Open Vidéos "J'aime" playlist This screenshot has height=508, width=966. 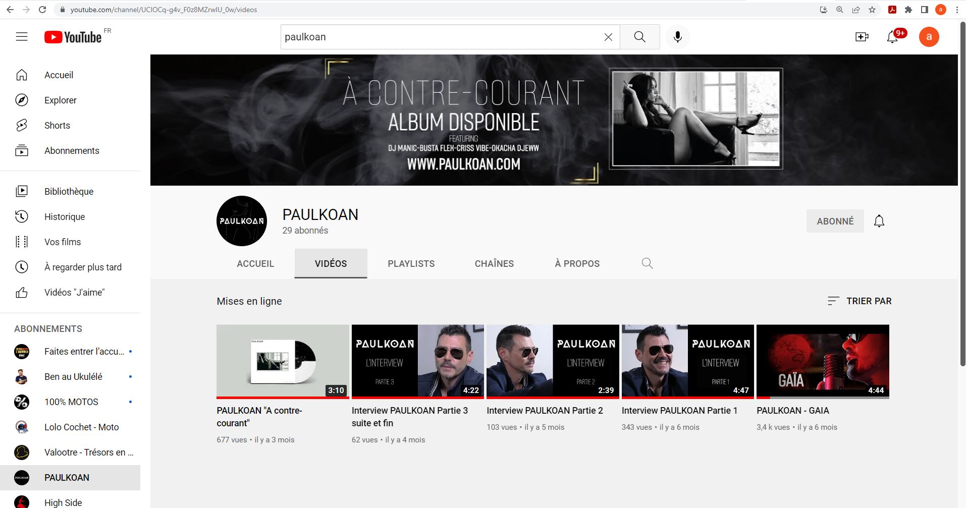[x=70, y=292]
